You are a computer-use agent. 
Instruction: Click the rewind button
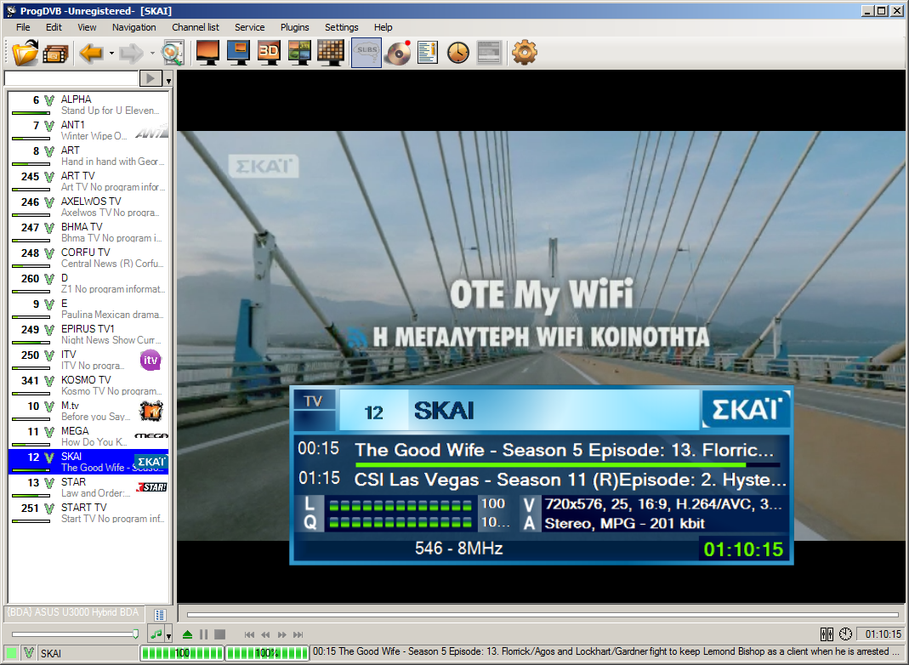(x=265, y=635)
